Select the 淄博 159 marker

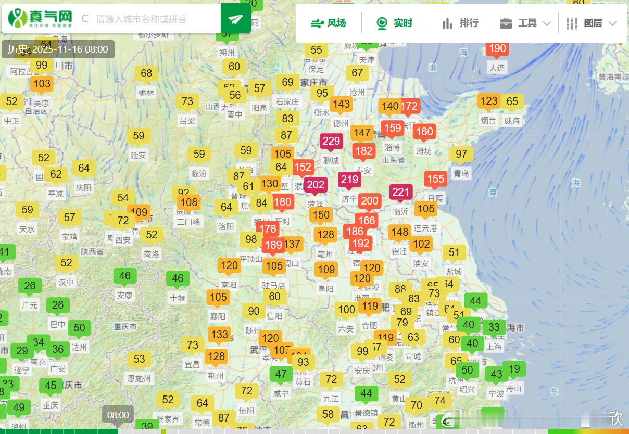tap(392, 129)
